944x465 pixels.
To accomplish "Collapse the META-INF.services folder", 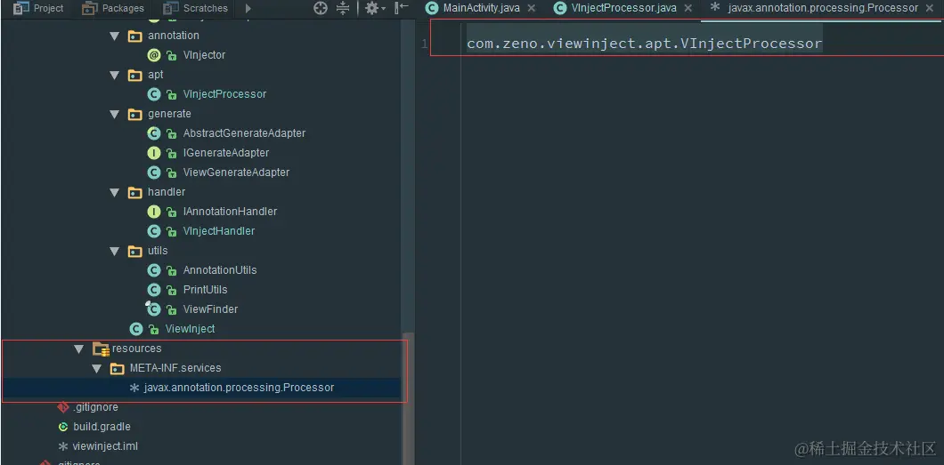I will (x=96, y=368).
